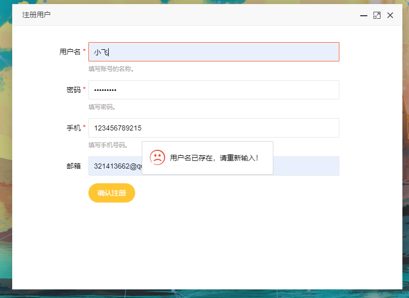The image size is (409, 298).
Task: Click the sad face error icon
Action: [x=158, y=158]
